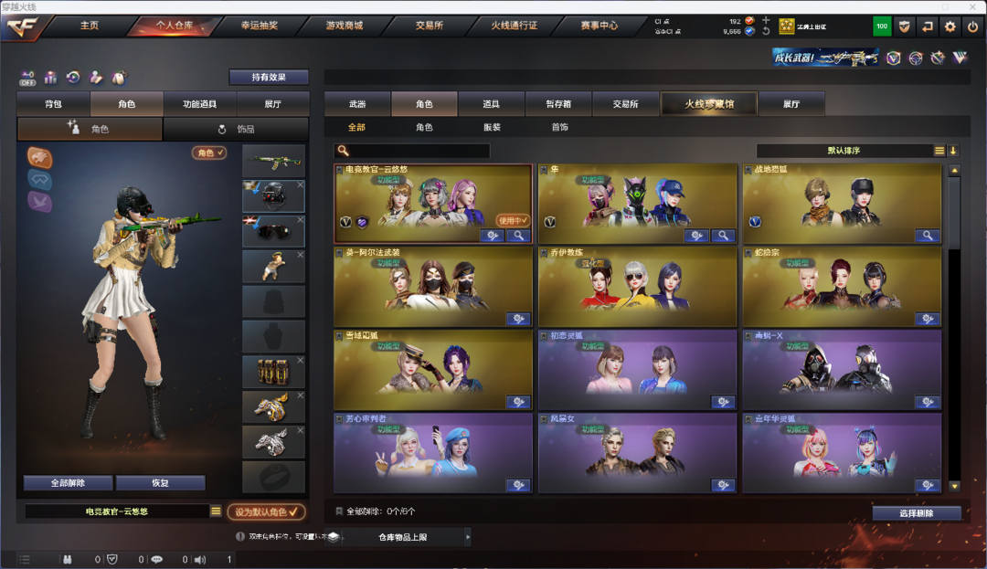
Task: Mute sound with the speaker icon
Action: [200, 560]
